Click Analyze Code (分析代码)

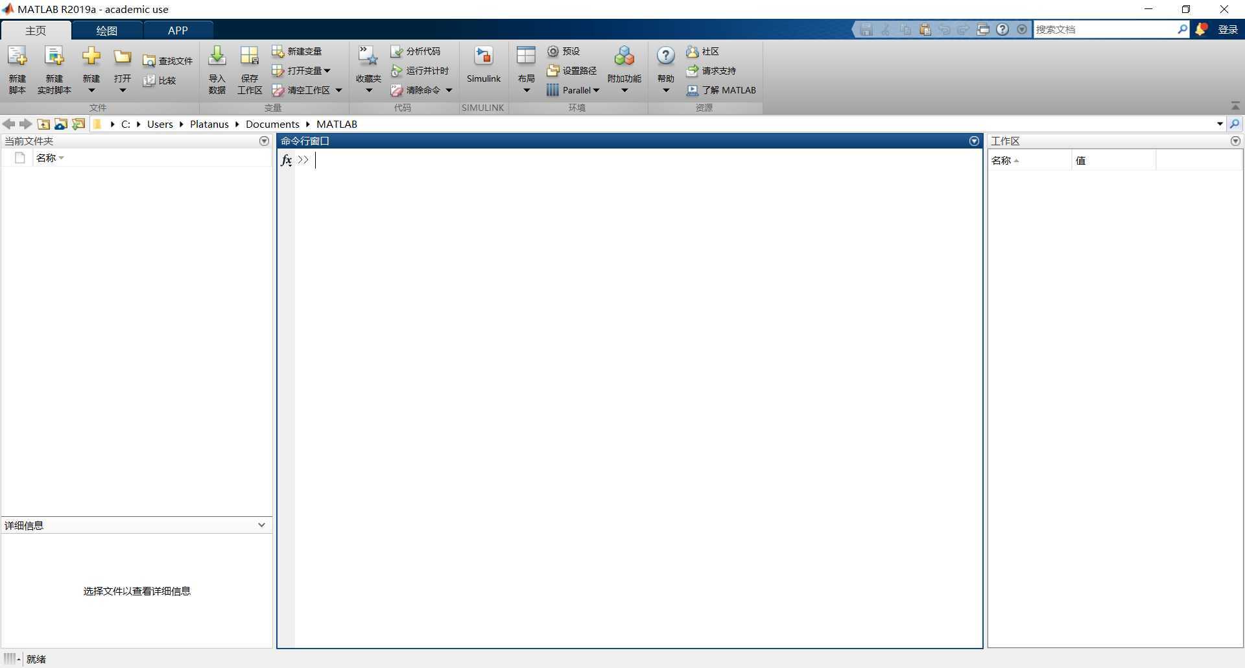415,51
